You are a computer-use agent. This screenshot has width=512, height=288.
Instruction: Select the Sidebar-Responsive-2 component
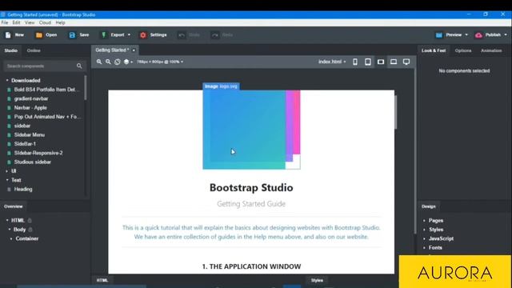click(x=38, y=153)
